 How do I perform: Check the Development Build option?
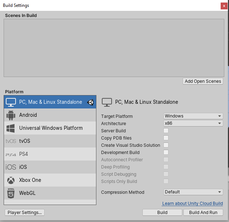166,152
